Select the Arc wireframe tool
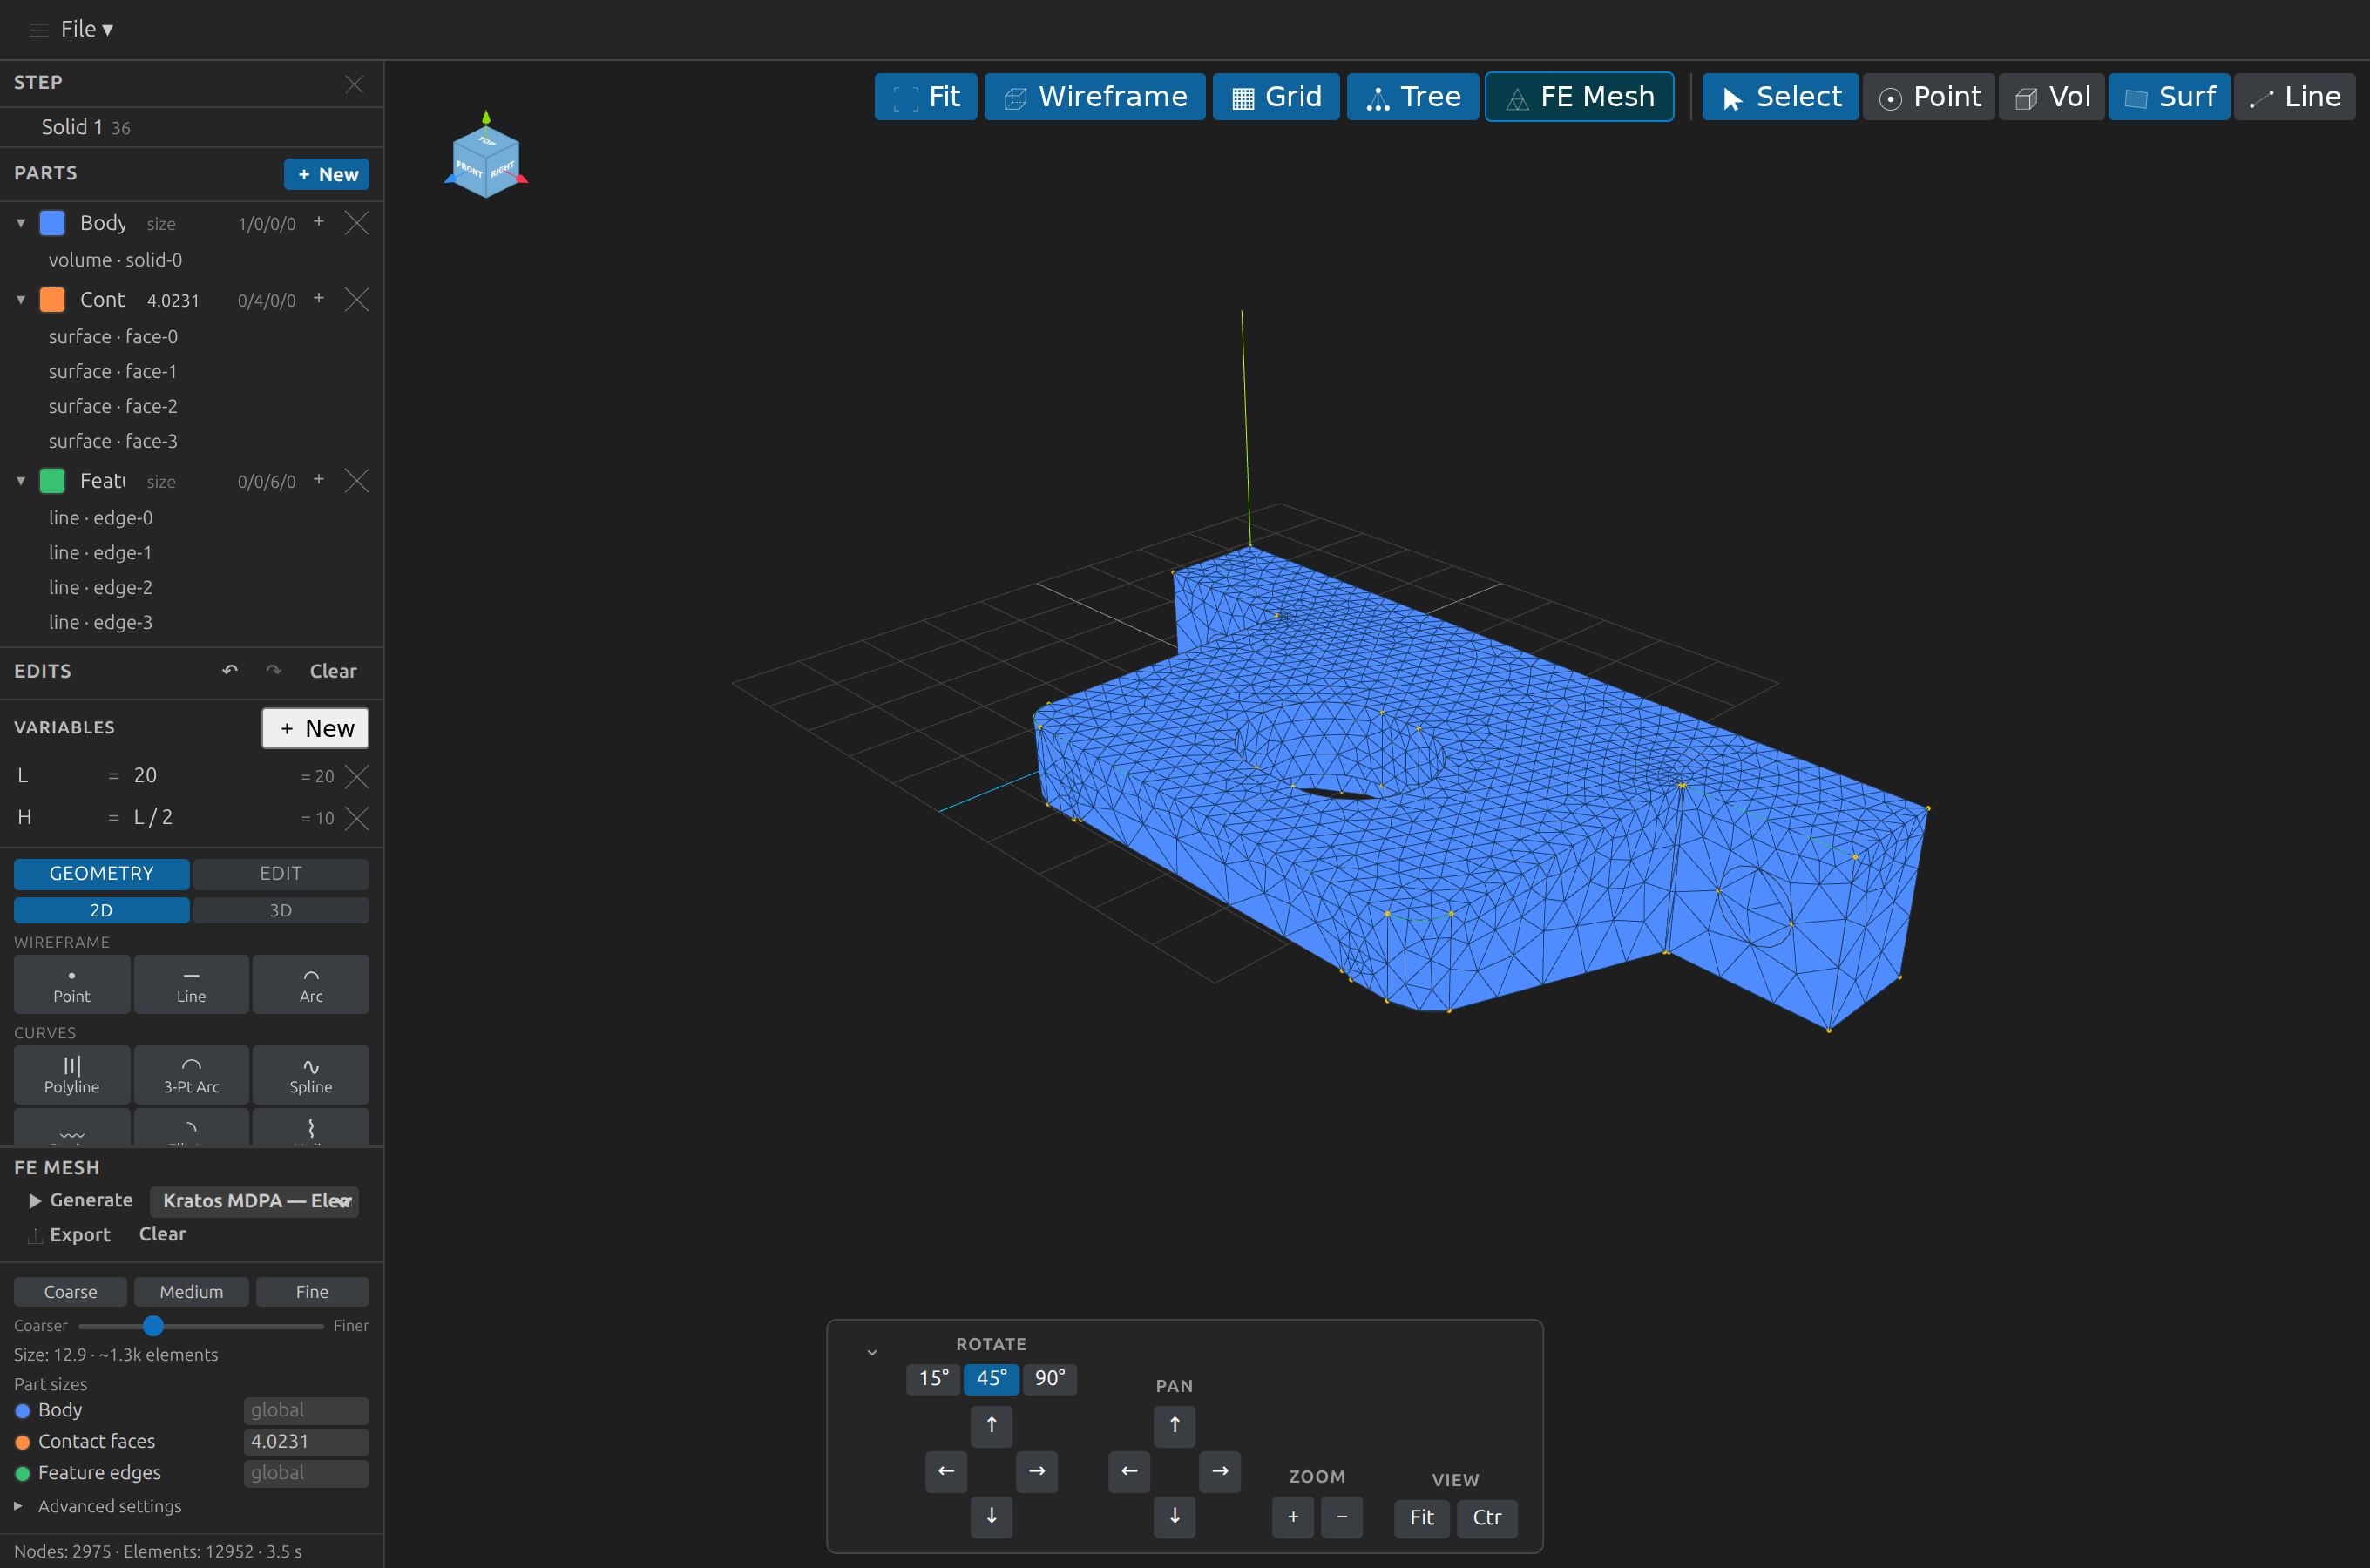The width and height of the screenshot is (2370, 1568). click(x=311, y=985)
